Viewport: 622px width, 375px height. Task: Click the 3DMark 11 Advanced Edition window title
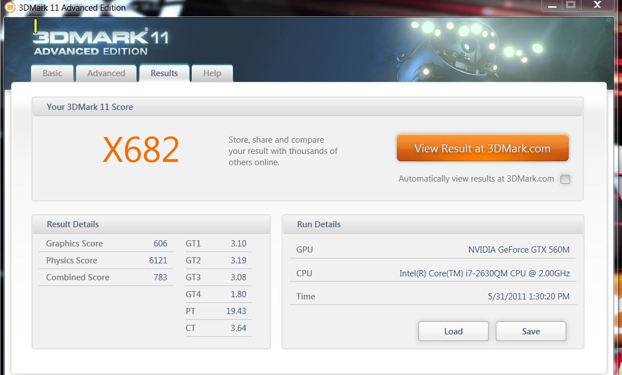pyautogui.click(x=72, y=7)
